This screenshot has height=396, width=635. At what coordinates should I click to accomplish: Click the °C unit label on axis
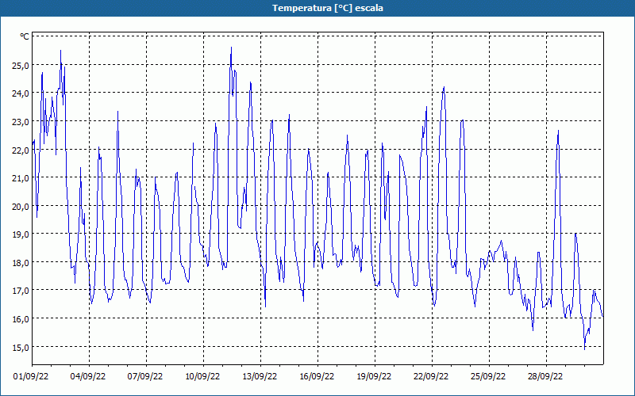pyautogui.click(x=25, y=36)
